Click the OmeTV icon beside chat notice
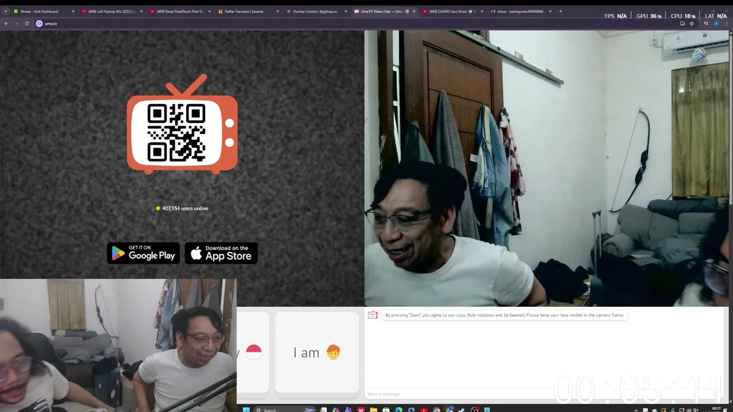The image size is (733, 412). tap(373, 315)
